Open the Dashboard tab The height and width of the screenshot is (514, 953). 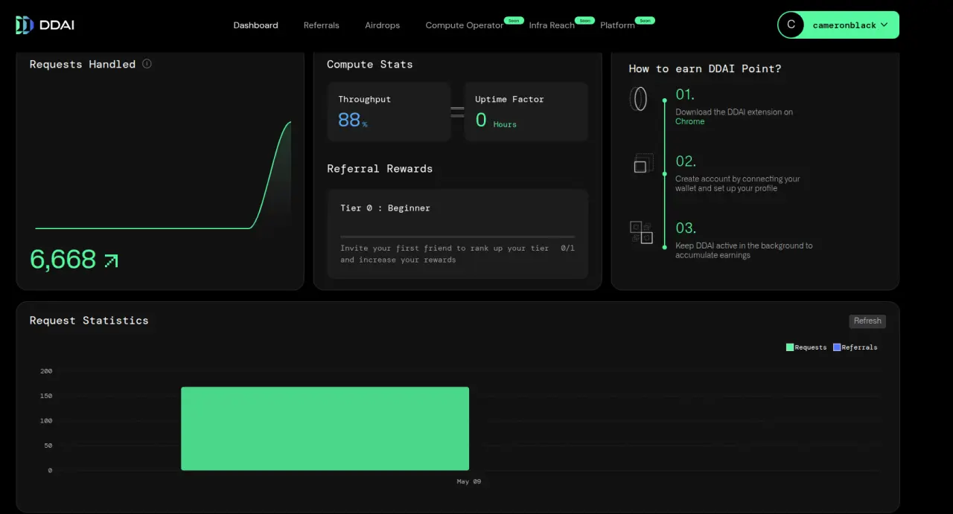(255, 25)
